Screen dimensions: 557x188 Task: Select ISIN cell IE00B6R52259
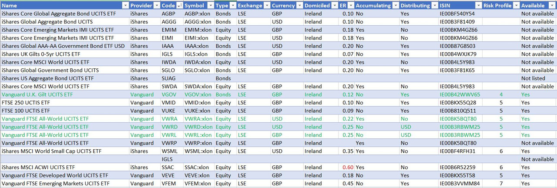[460, 167]
